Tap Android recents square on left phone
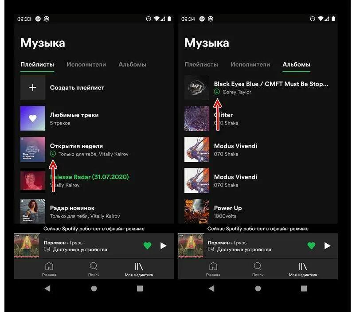Viewport: 352px width, 312px height. (x=140, y=289)
